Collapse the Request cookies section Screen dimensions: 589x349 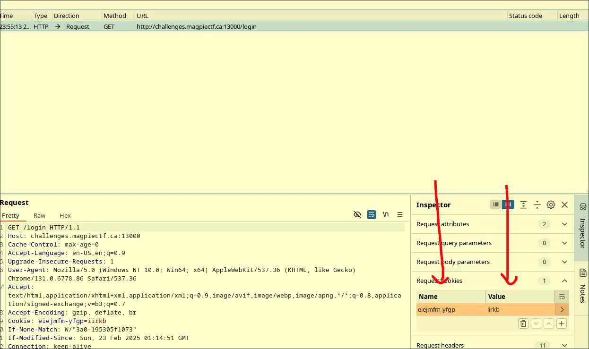click(564, 281)
